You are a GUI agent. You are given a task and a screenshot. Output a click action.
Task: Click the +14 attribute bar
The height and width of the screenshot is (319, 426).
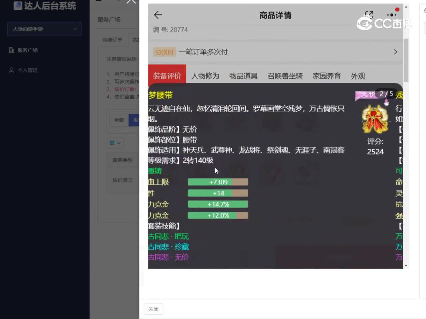coord(218,193)
